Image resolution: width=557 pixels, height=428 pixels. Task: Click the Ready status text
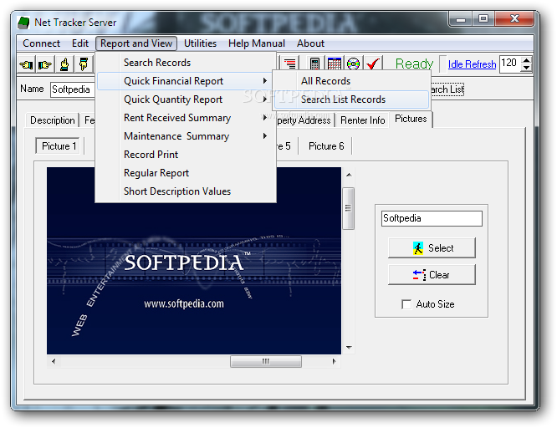tap(414, 64)
